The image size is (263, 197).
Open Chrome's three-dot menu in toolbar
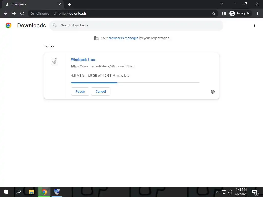[x=257, y=13]
